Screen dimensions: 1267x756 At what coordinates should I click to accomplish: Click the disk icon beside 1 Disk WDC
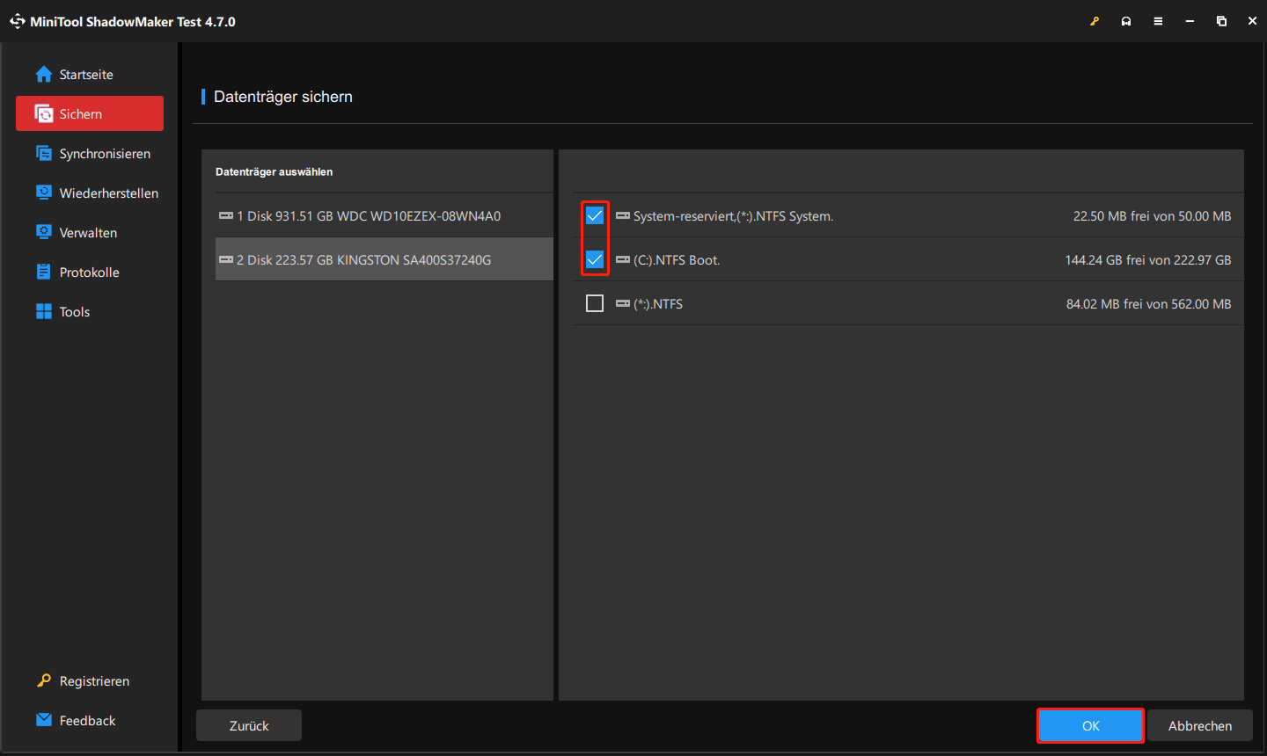[226, 215]
